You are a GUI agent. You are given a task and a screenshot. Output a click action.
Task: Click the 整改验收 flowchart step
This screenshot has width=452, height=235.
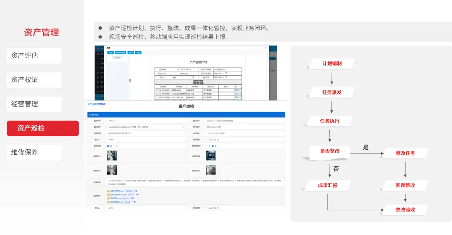click(x=405, y=210)
